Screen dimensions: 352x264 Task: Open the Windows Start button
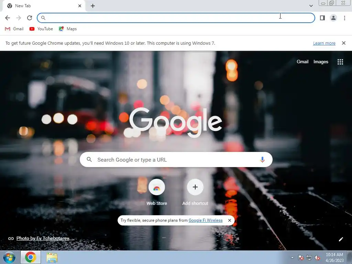9,257
